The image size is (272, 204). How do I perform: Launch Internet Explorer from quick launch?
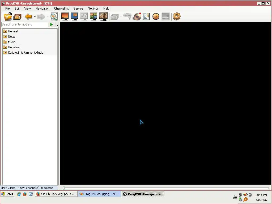point(19,194)
